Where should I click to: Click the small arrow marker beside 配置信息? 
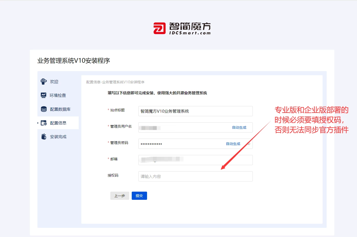click(x=38, y=123)
